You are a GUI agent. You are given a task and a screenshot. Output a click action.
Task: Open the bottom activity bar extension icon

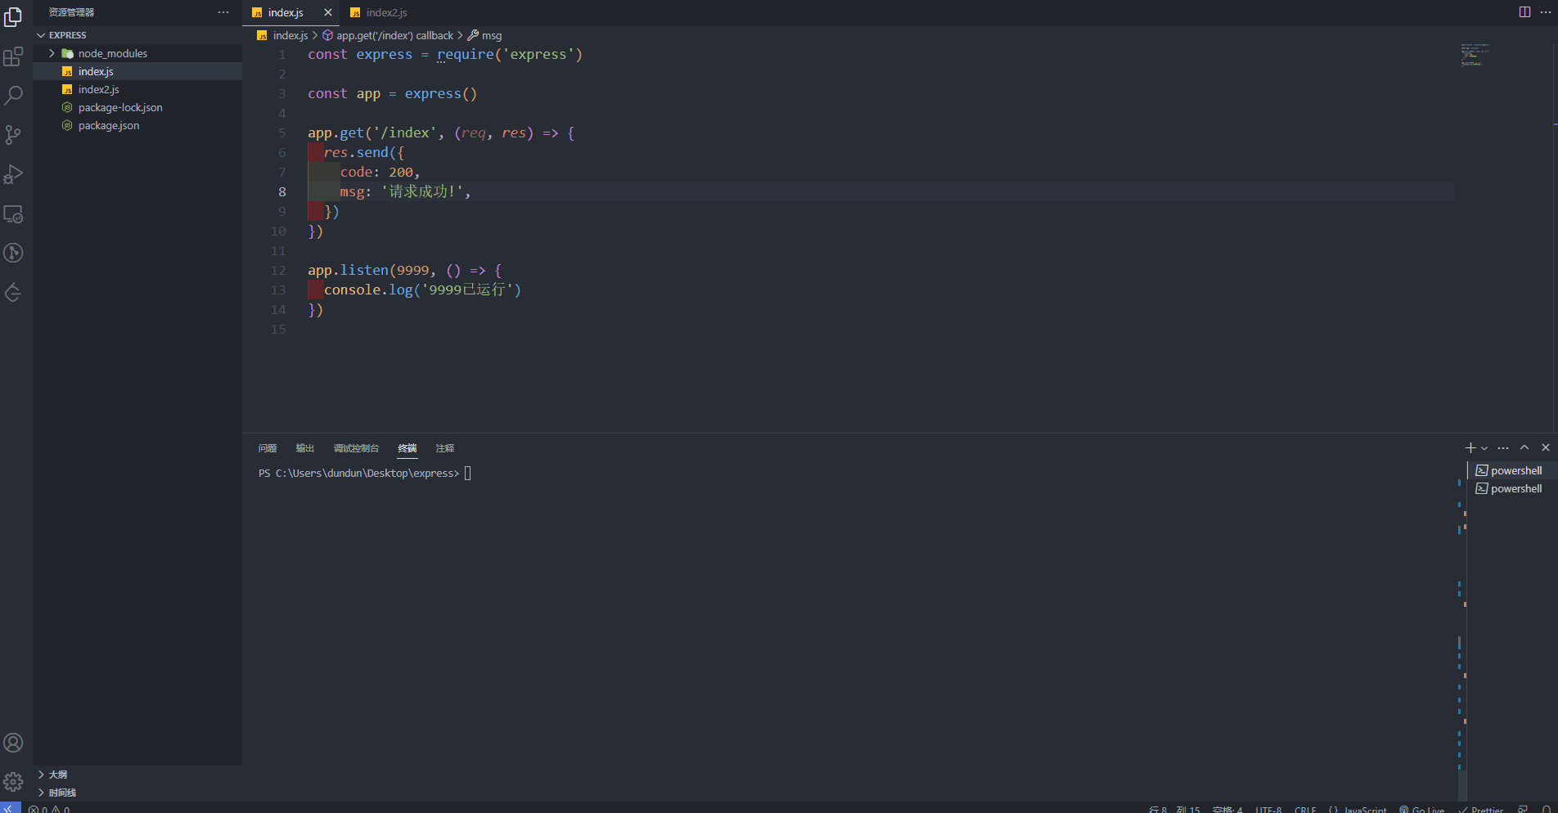click(13, 293)
